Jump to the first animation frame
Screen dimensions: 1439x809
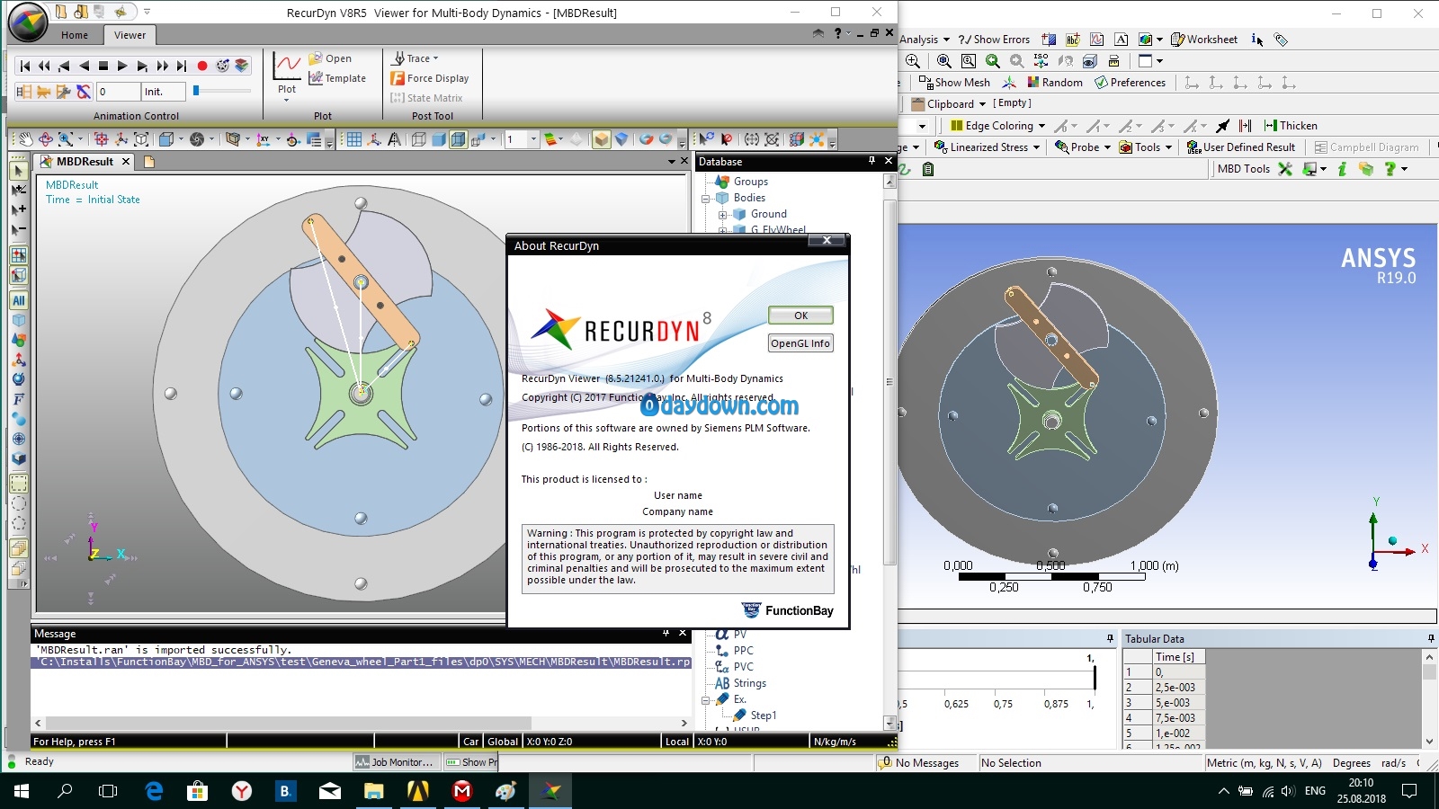pos(25,66)
